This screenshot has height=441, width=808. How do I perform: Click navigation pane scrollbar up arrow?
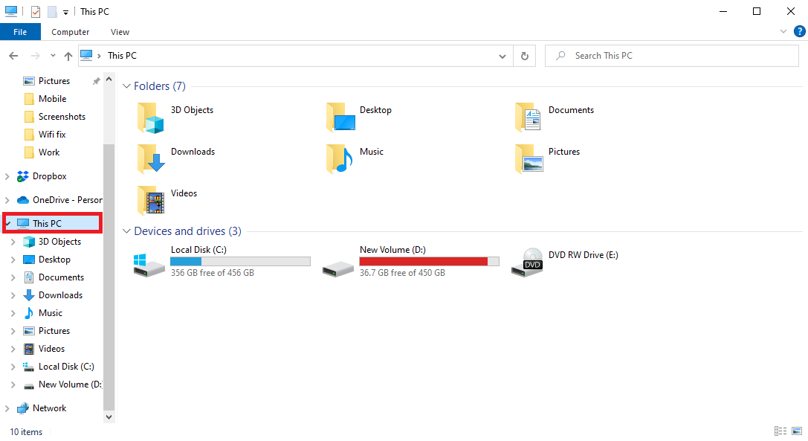pyautogui.click(x=109, y=80)
